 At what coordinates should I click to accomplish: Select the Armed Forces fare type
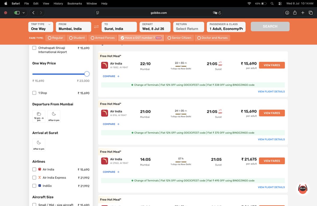pos(103,38)
